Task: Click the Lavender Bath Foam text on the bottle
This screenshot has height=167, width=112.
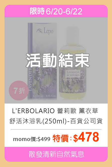Action: (x=73, y=80)
